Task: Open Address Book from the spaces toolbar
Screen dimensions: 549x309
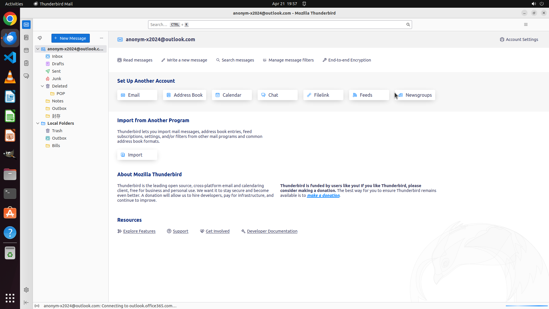Action: click(x=26, y=37)
